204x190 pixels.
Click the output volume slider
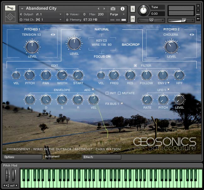tap(181, 20)
